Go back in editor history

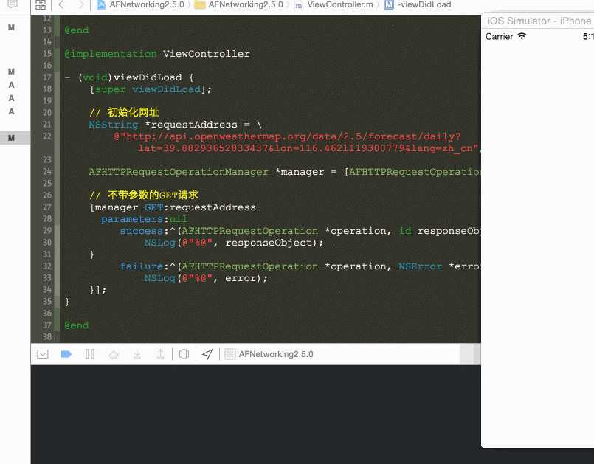(61, 4)
